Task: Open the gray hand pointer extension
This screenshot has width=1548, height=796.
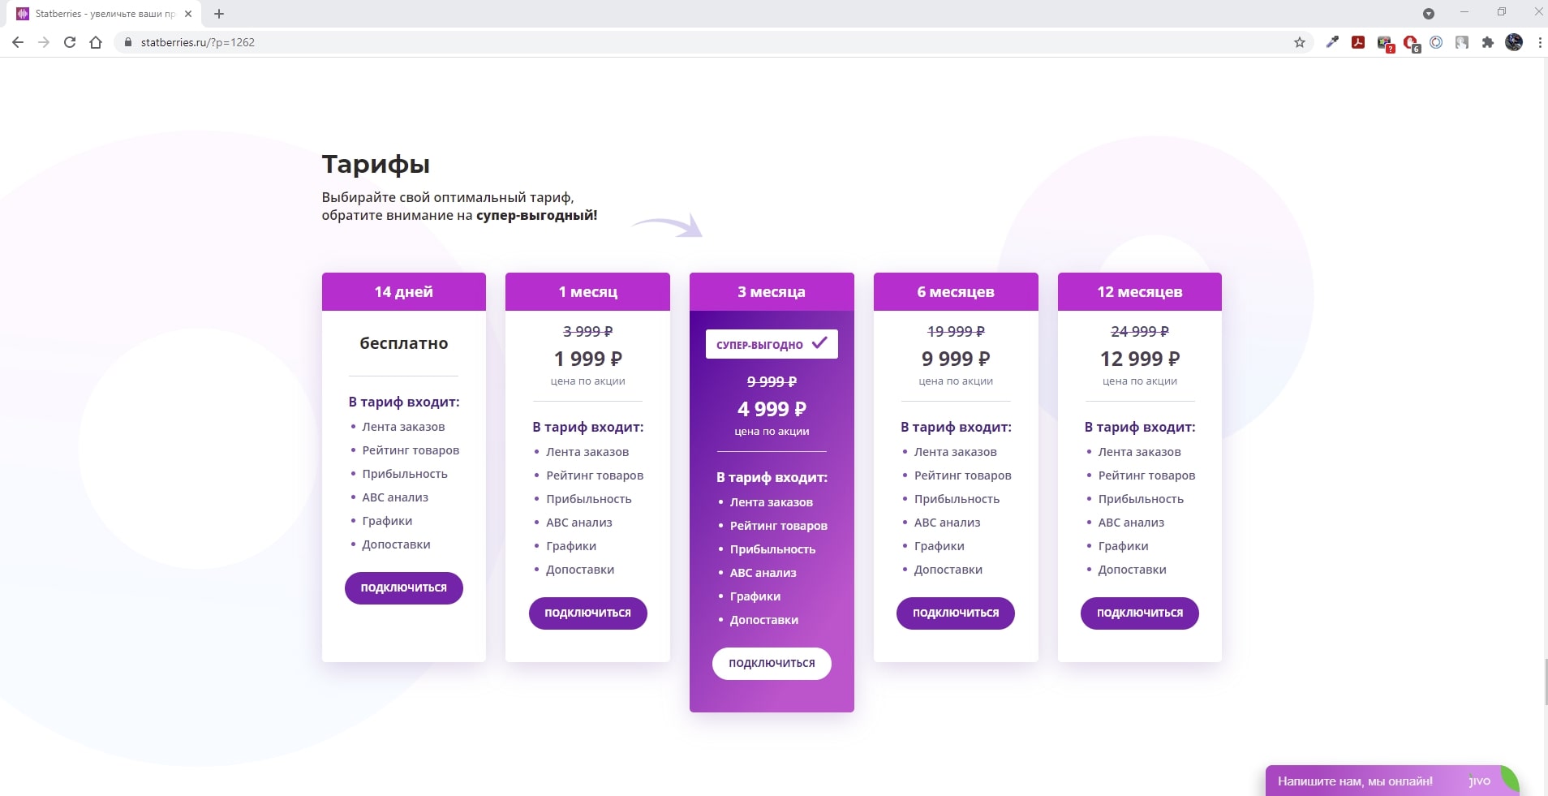Action: pos(1462,42)
